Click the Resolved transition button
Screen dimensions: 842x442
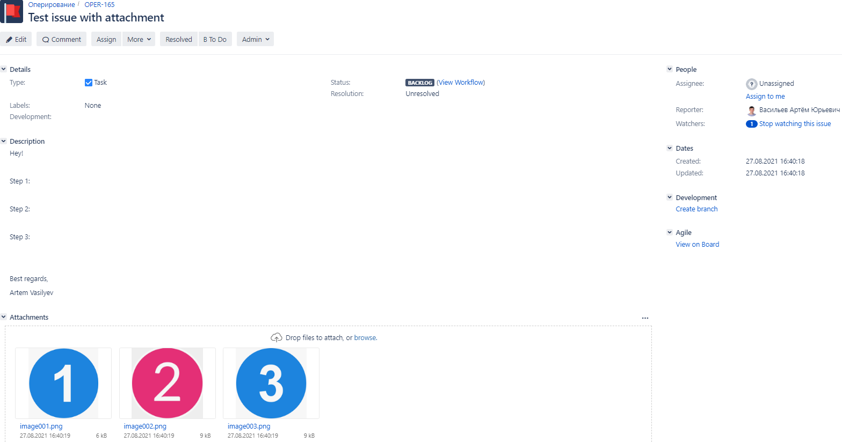(179, 39)
